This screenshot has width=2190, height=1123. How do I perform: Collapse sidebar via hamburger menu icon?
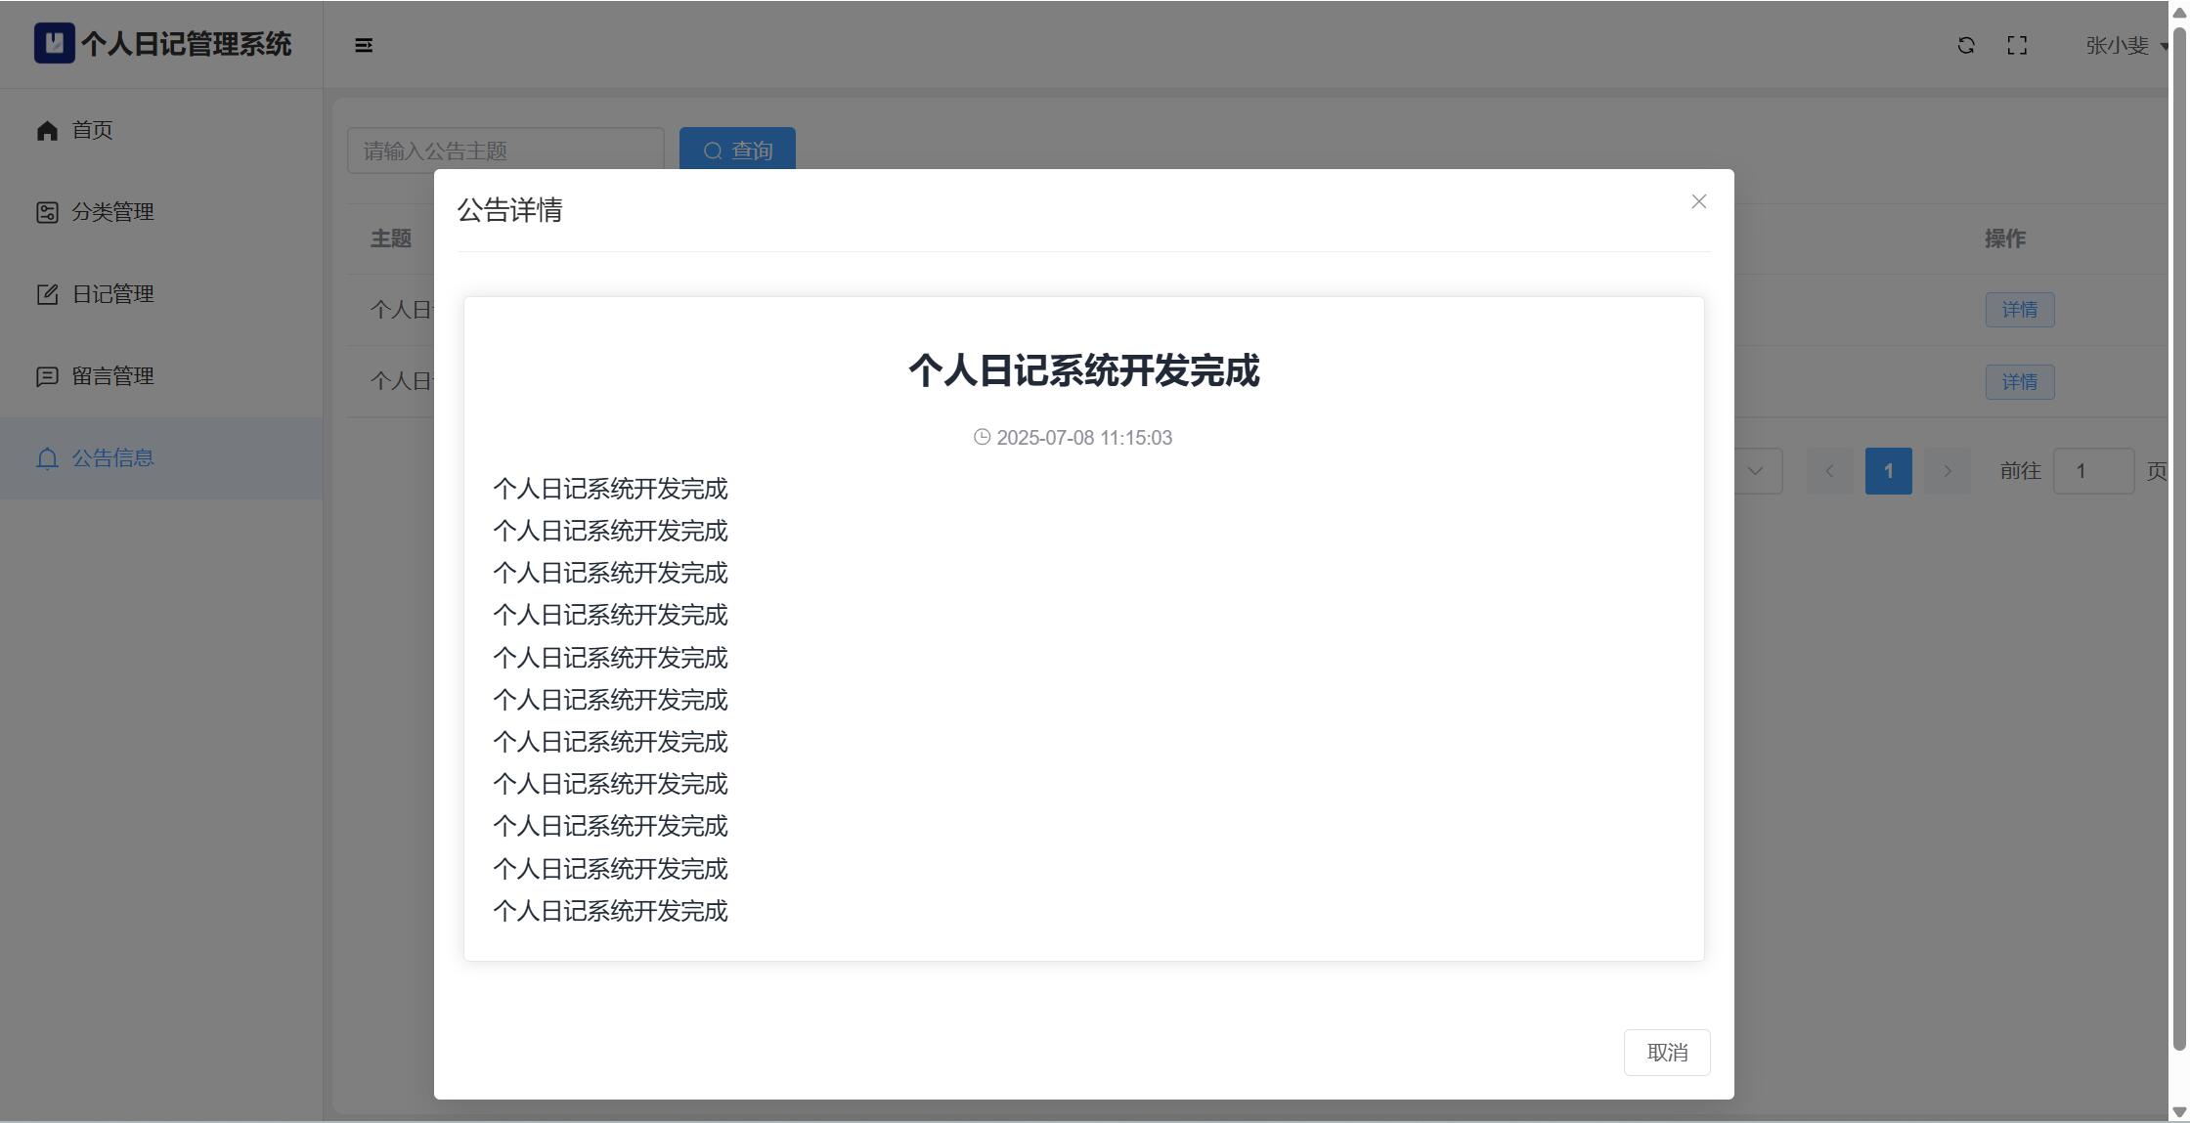coord(364,45)
